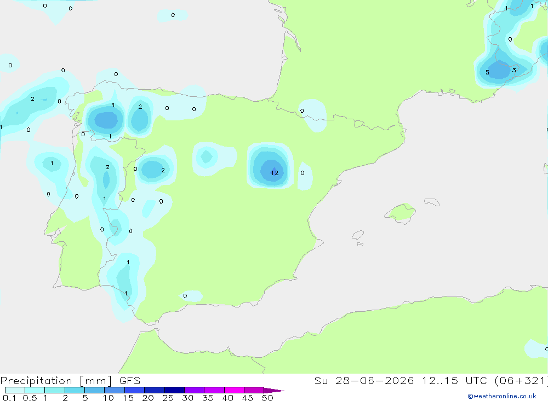Pick the 1–2 mm legend color swatch
This screenshot has height=401, width=548.
54,390
